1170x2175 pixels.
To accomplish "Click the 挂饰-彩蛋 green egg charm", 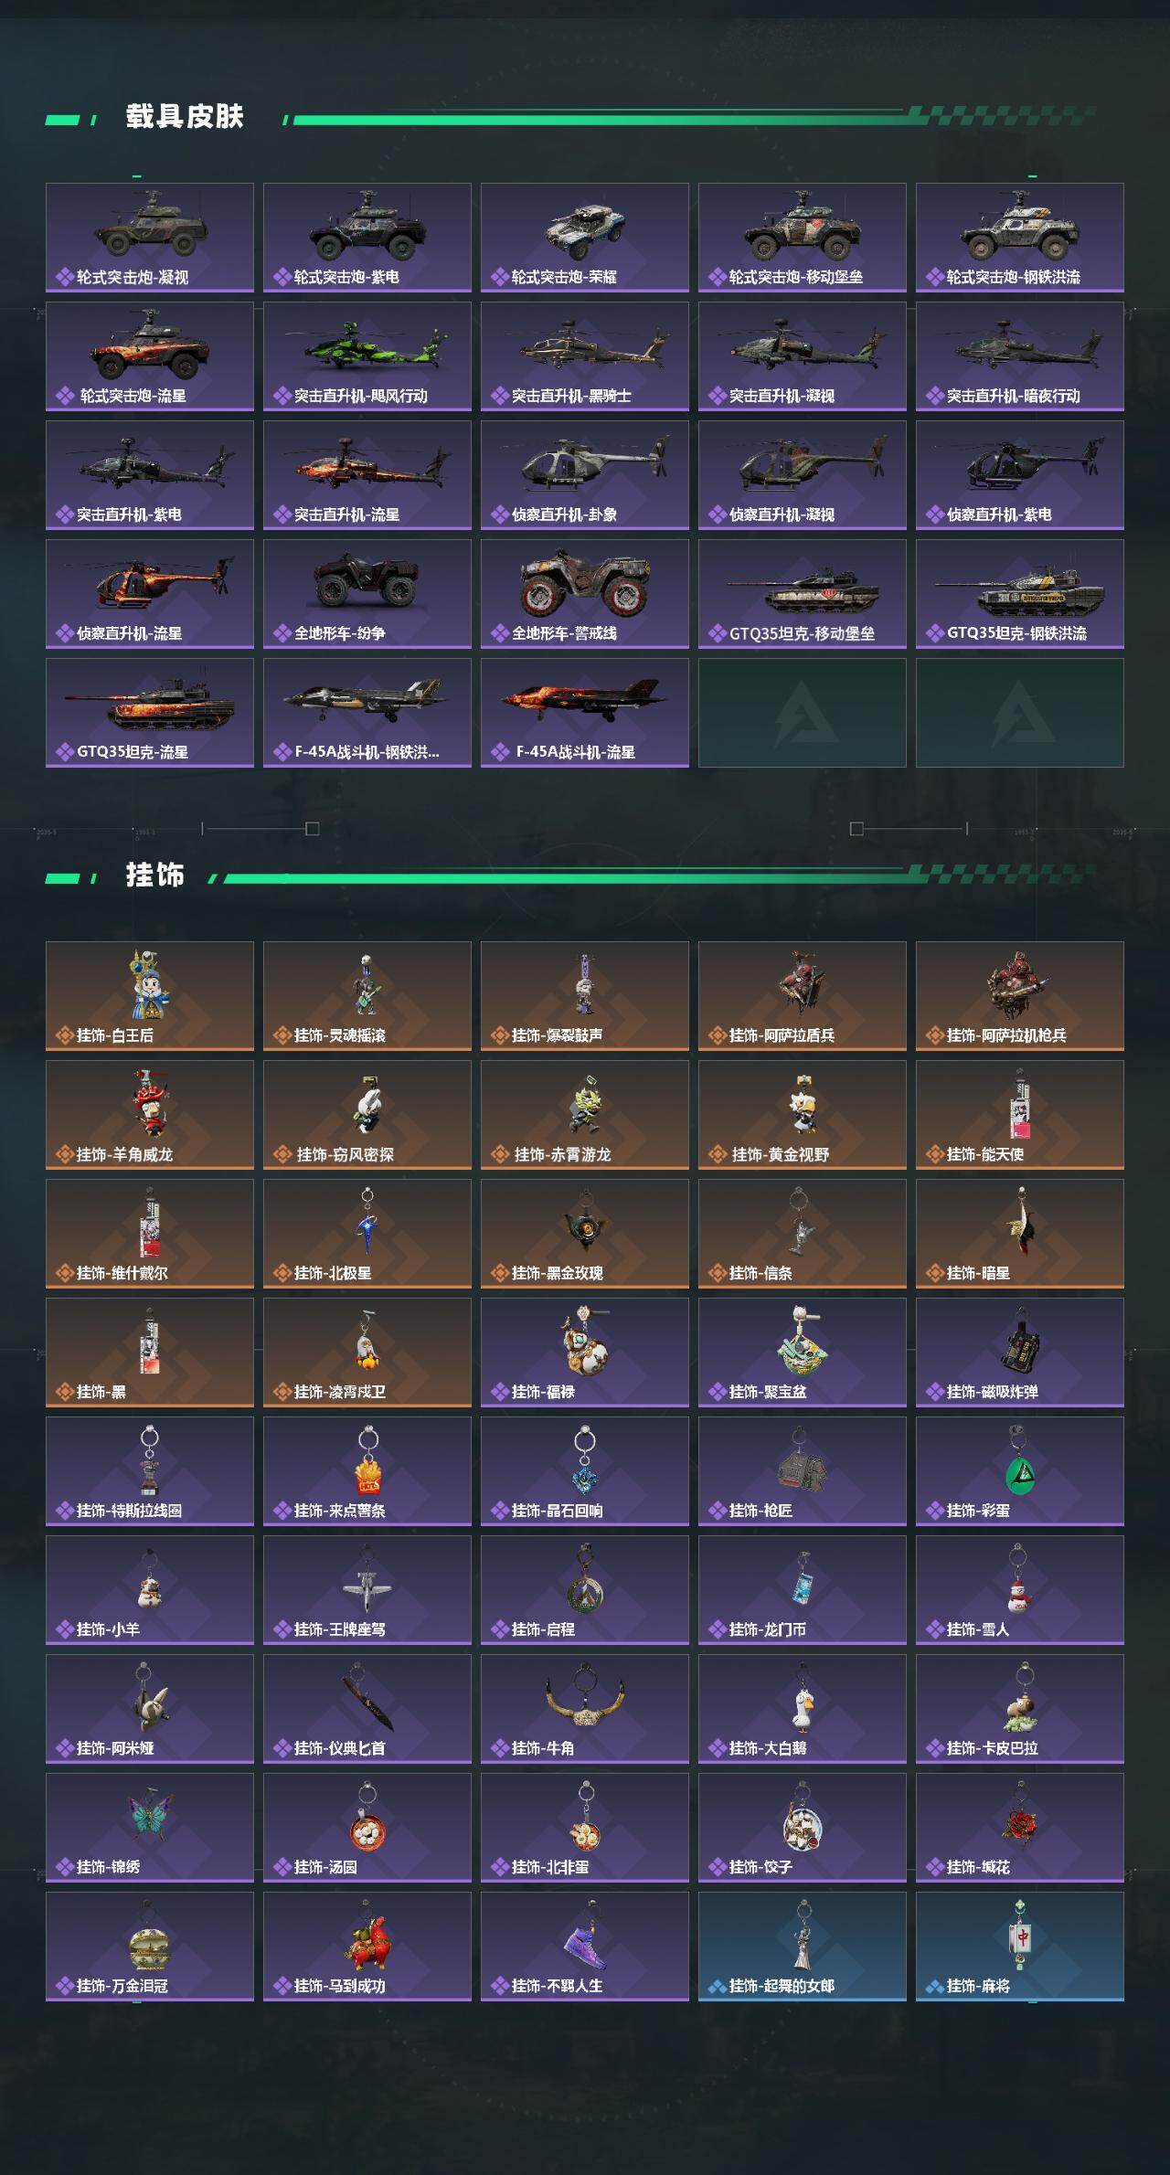I will point(1020,1471).
